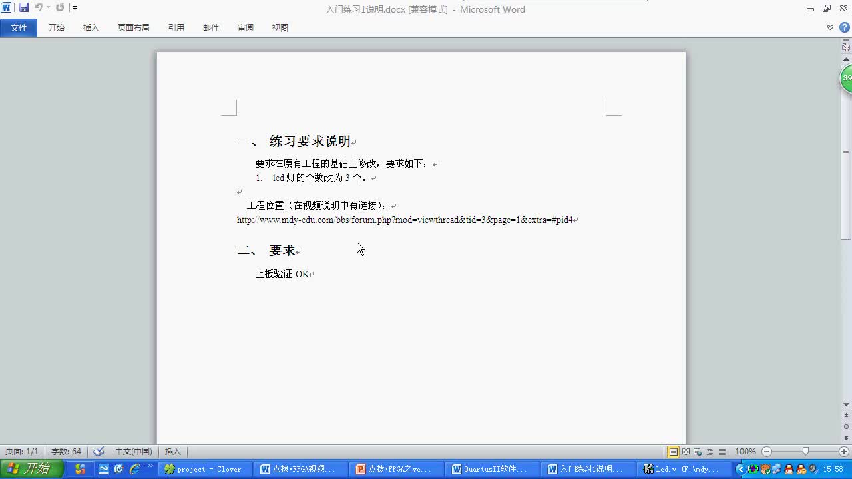This screenshot has height=479, width=852.
Task: Save the document via quick access toolbar
Action: coord(24,7)
